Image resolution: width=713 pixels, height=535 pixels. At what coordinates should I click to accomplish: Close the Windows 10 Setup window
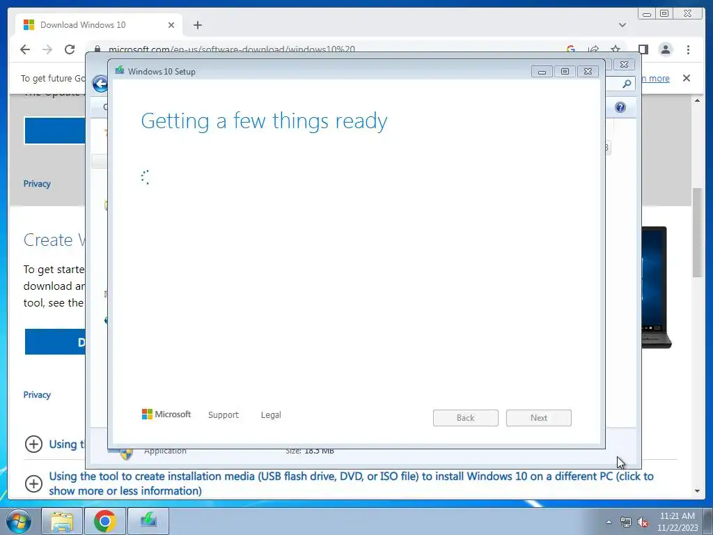(x=588, y=72)
